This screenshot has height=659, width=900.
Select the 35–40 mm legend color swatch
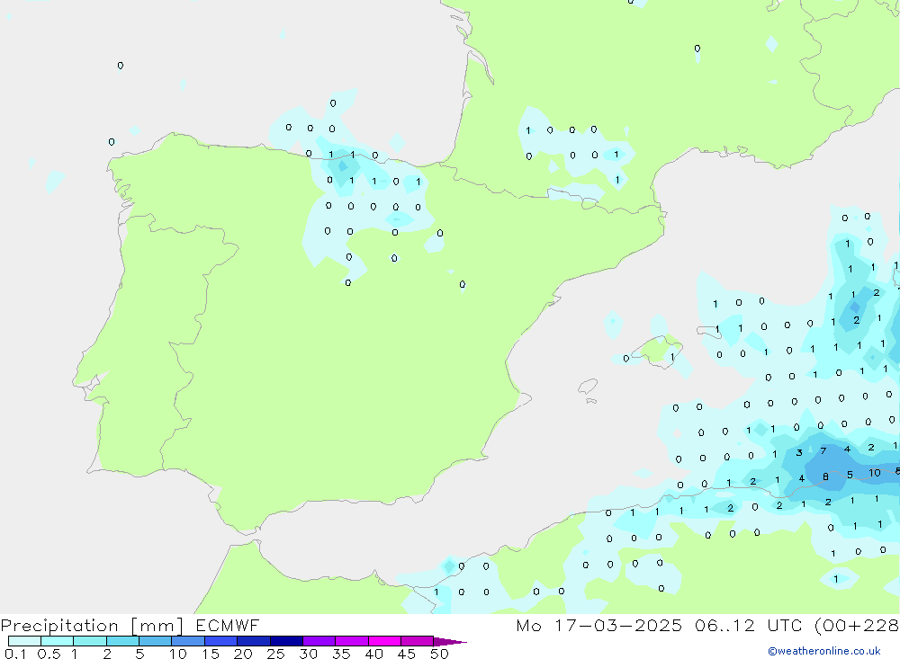(x=352, y=641)
